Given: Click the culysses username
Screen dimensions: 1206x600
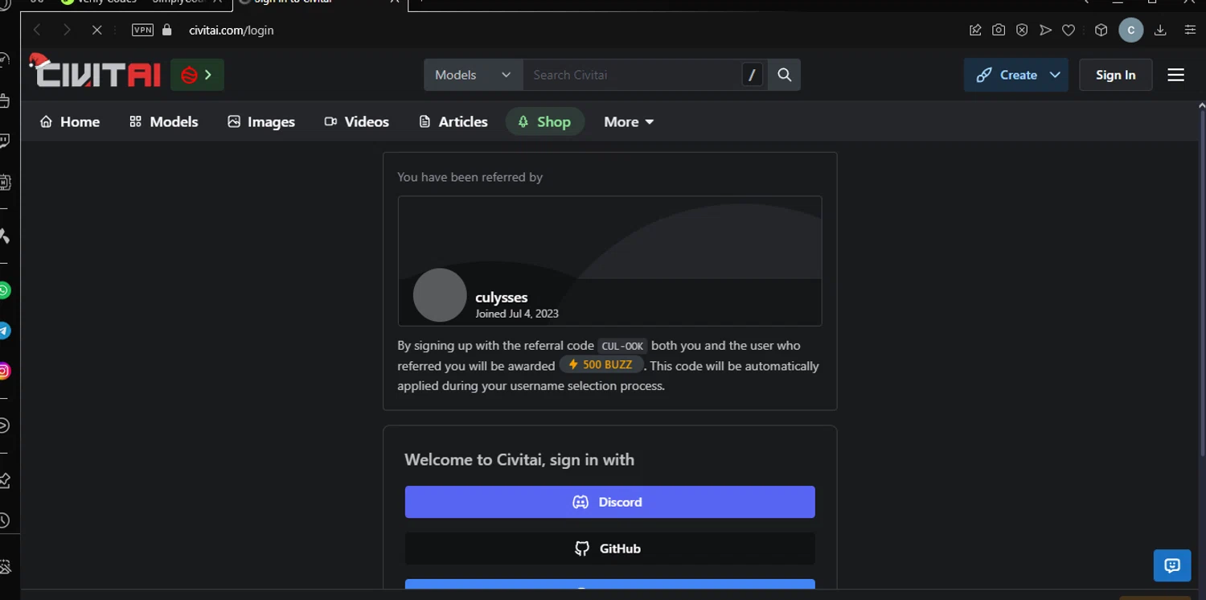Looking at the screenshot, I should click(x=501, y=297).
